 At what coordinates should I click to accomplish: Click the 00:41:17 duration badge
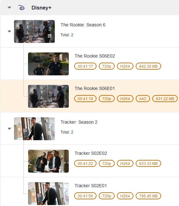click(x=85, y=66)
